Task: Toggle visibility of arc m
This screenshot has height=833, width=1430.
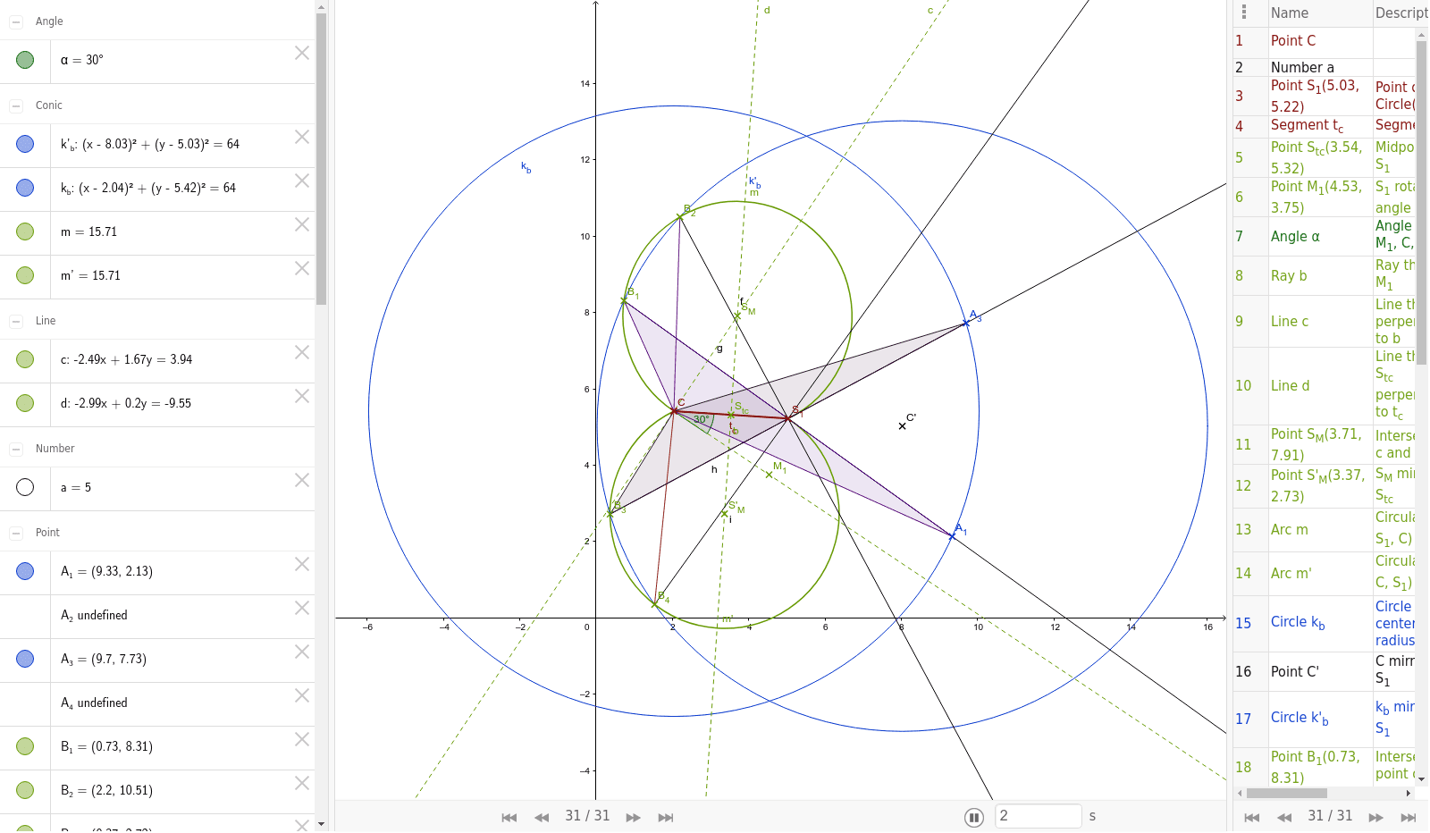Action: tap(25, 231)
